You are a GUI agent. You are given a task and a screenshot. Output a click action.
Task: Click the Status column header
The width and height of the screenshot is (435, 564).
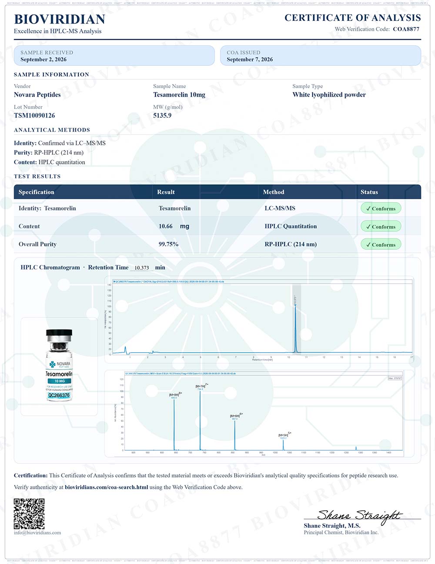click(369, 192)
